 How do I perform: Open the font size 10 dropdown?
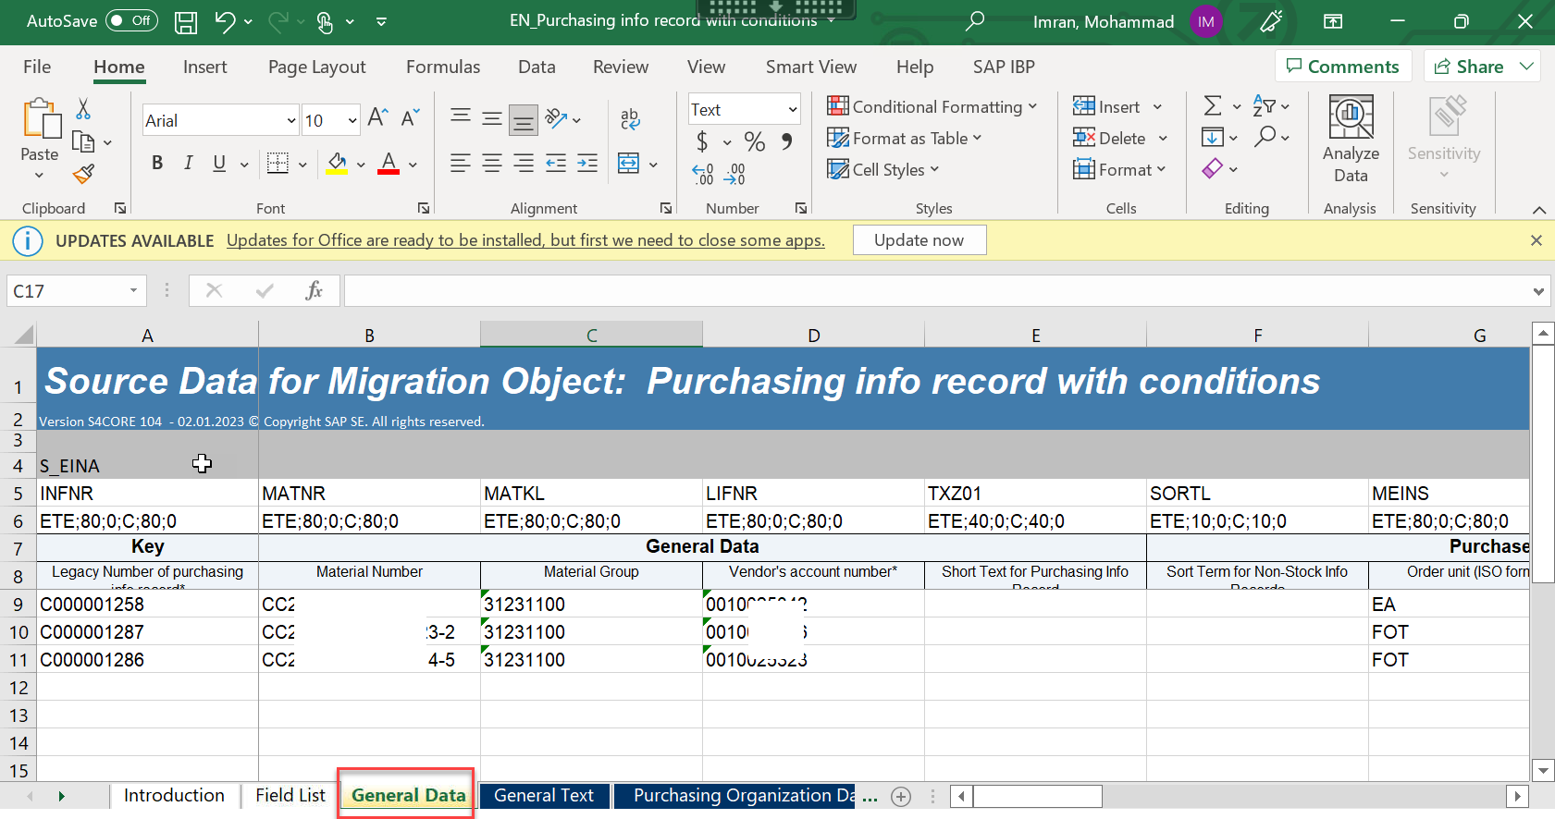pyautogui.click(x=352, y=121)
